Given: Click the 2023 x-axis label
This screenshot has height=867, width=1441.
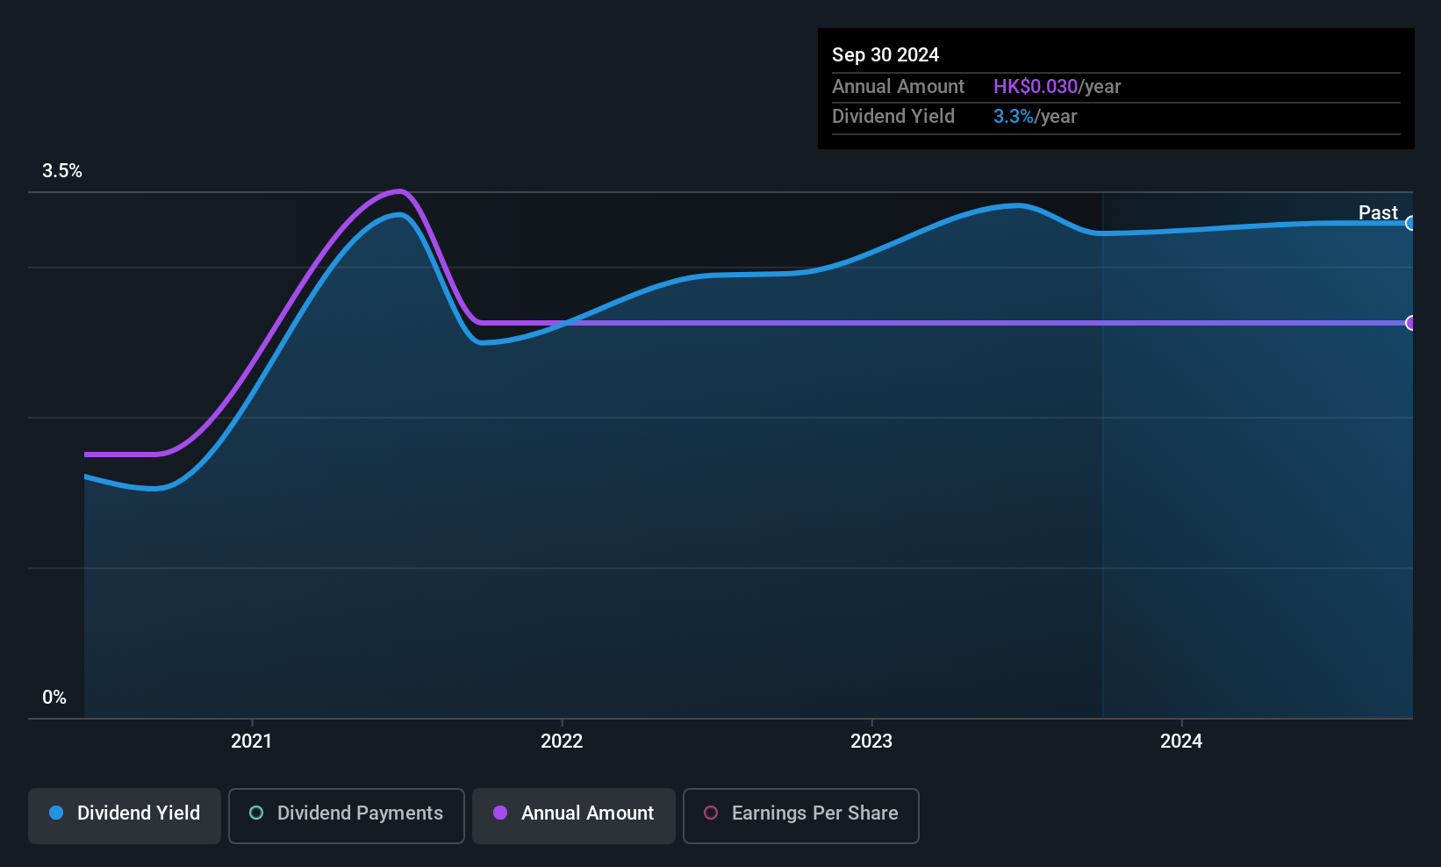Looking at the screenshot, I should 871,741.
